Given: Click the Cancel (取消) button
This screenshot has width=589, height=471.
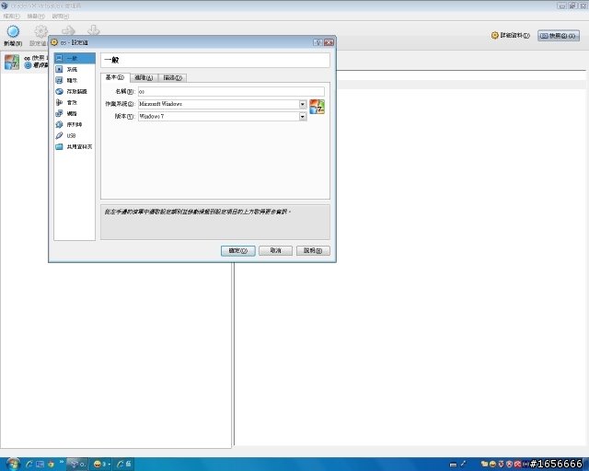Looking at the screenshot, I should (x=276, y=250).
